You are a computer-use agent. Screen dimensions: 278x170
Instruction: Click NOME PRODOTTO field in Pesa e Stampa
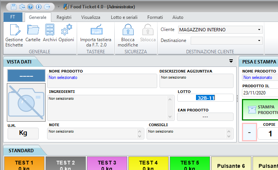coord(260,77)
